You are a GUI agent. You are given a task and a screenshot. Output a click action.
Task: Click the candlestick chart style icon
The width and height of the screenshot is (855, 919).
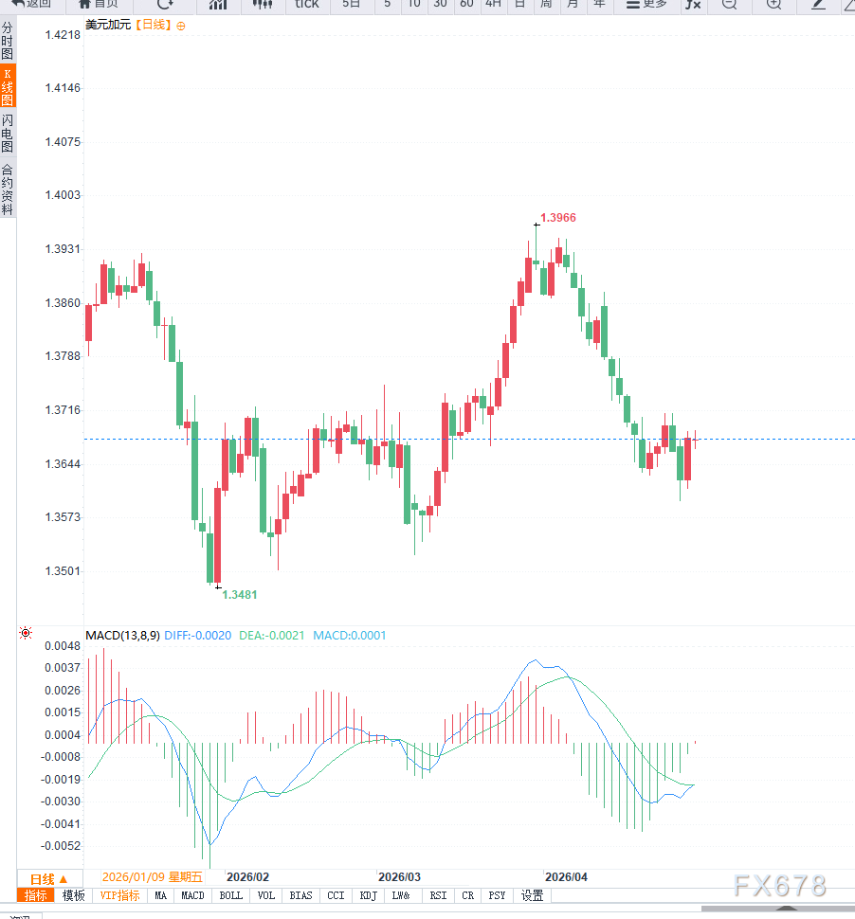(x=263, y=4)
